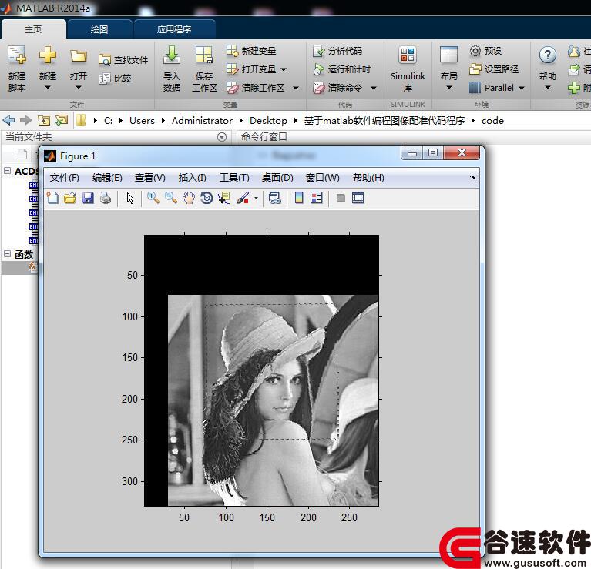Go up one folder level icon
The image size is (591, 569).
pos(44,121)
